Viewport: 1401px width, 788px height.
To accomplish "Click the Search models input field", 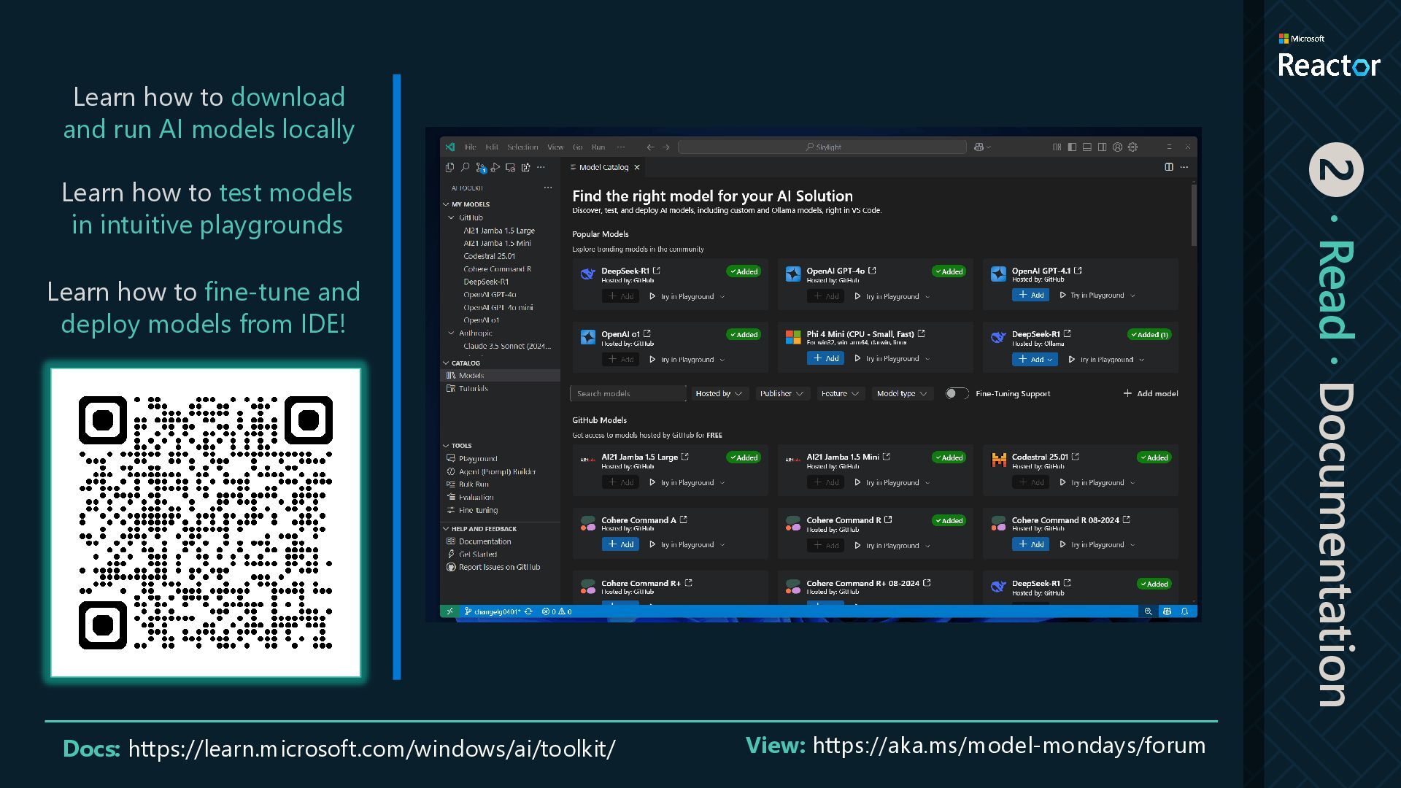I will tap(628, 393).
